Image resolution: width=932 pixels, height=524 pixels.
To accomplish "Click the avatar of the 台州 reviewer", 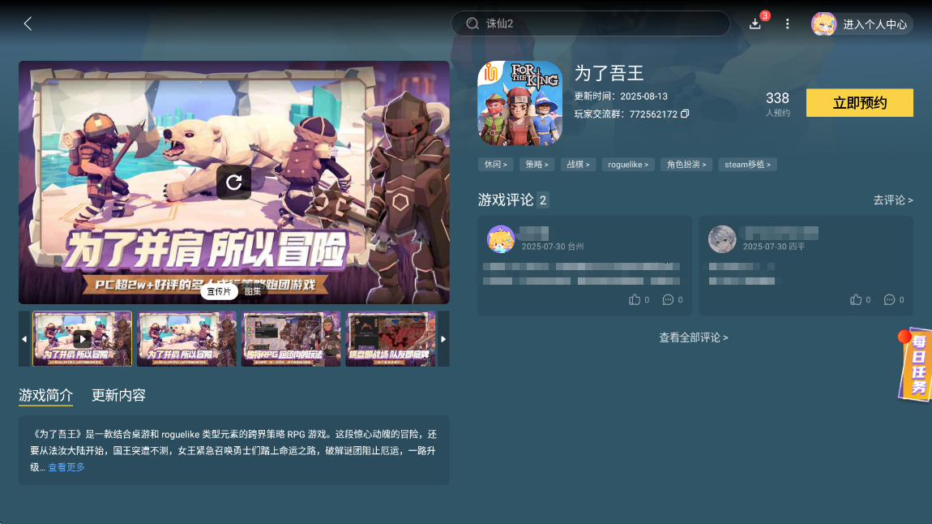I will click(501, 239).
